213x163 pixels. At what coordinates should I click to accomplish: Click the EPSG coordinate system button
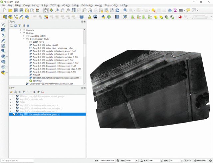coord(200,161)
